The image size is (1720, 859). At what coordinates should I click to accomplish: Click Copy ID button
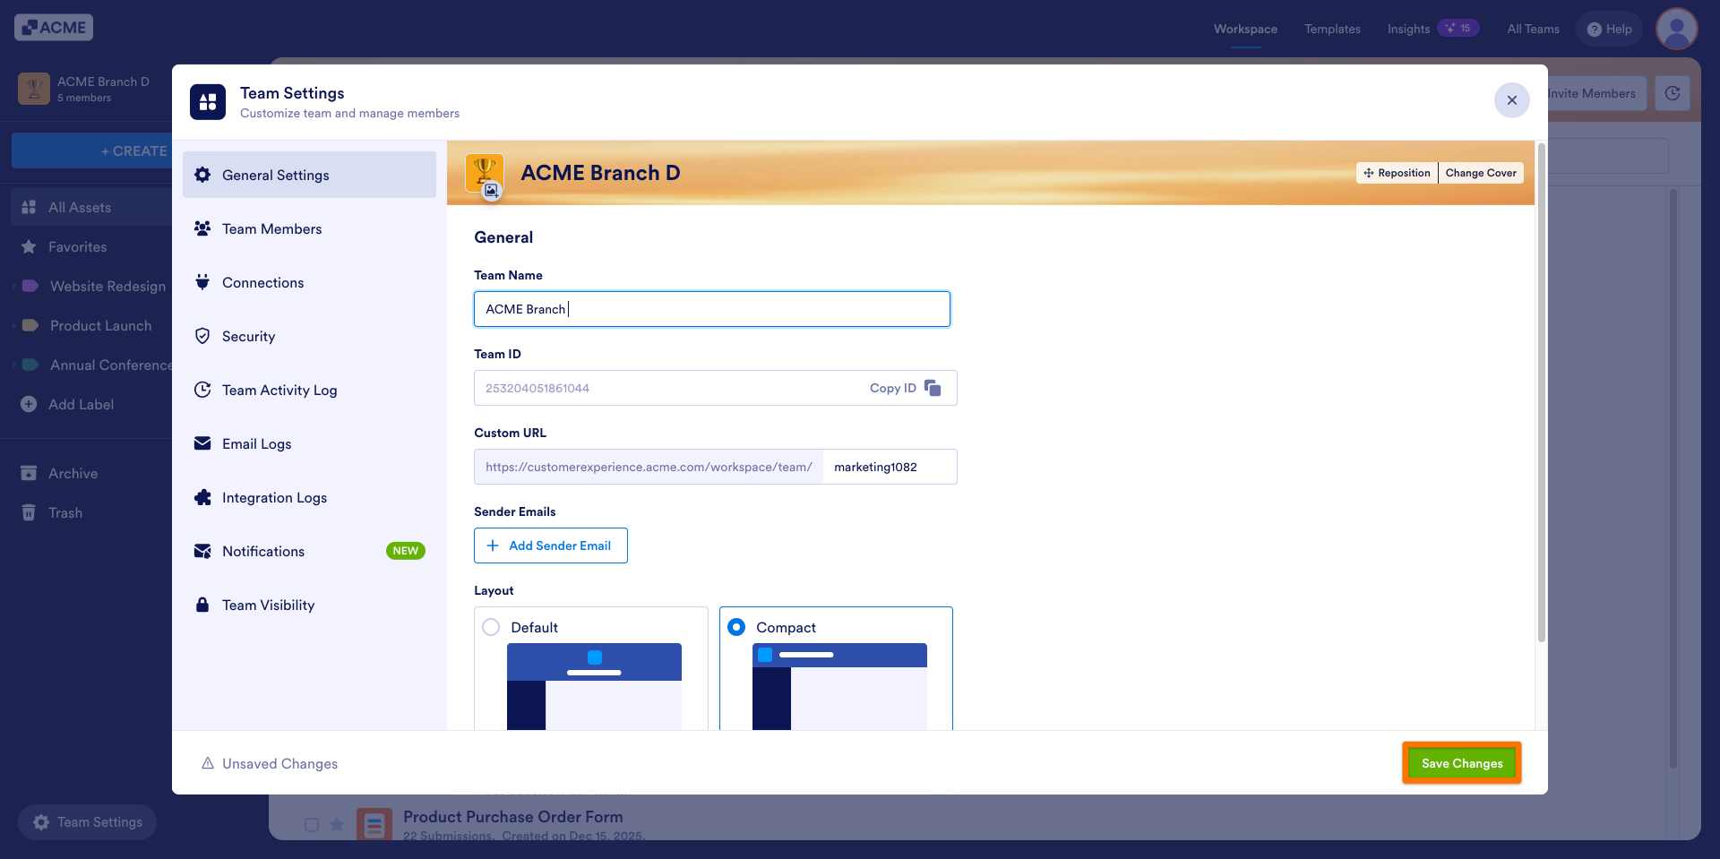pyautogui.click(x=905, y=388)
